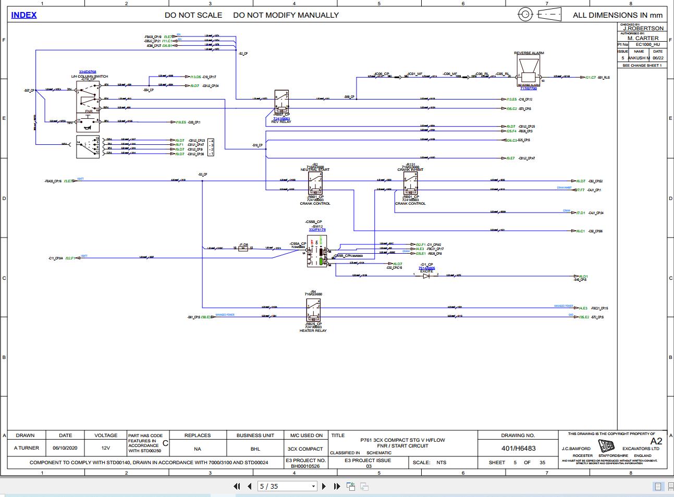Open part link 334/D0768 above column switch
This screenshot has height=497, width=674.
pyautogui.click(x=88, y=72)
